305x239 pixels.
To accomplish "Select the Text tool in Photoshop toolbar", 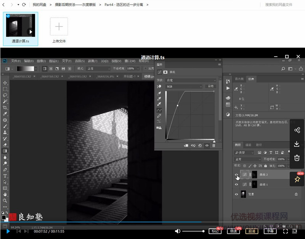I will (x=5, y=176).
